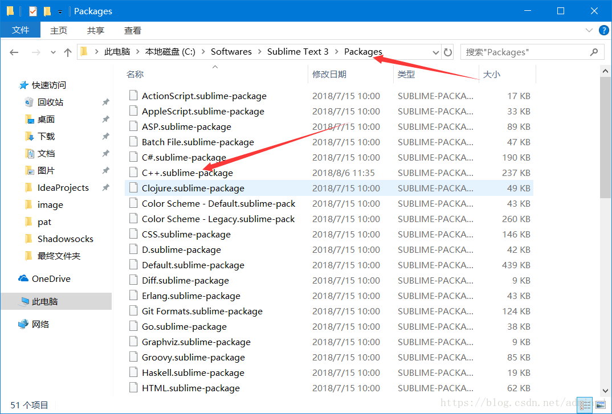Select Batch File.sublime-package file
Screen dimensions: 612x414
(198, 142)
